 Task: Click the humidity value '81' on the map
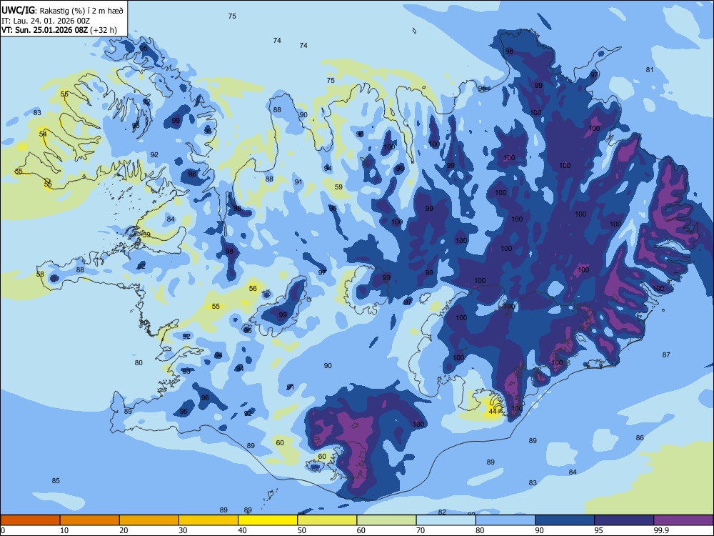[x=649, y=70]
